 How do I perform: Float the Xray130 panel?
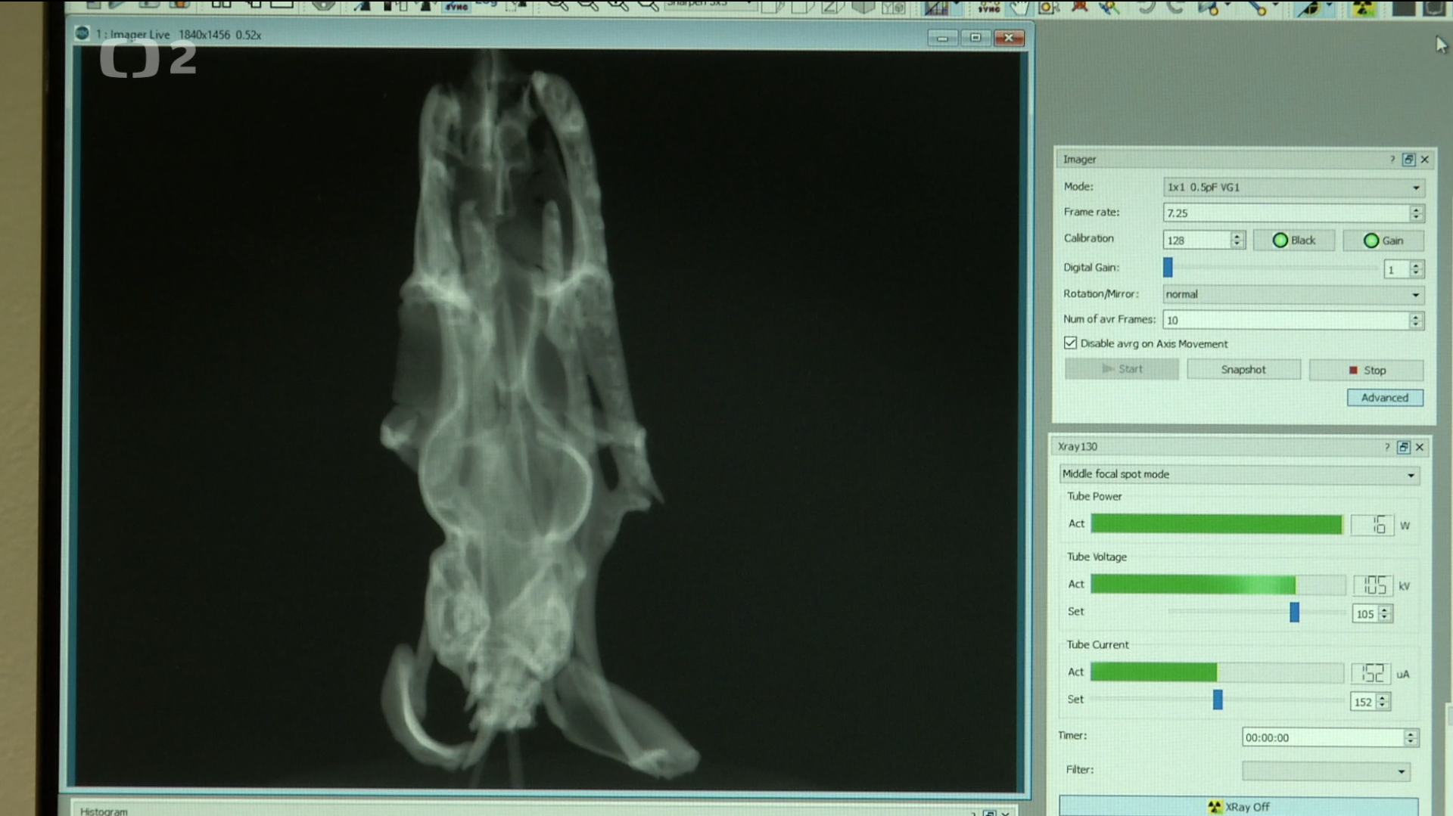(1403, 447)
